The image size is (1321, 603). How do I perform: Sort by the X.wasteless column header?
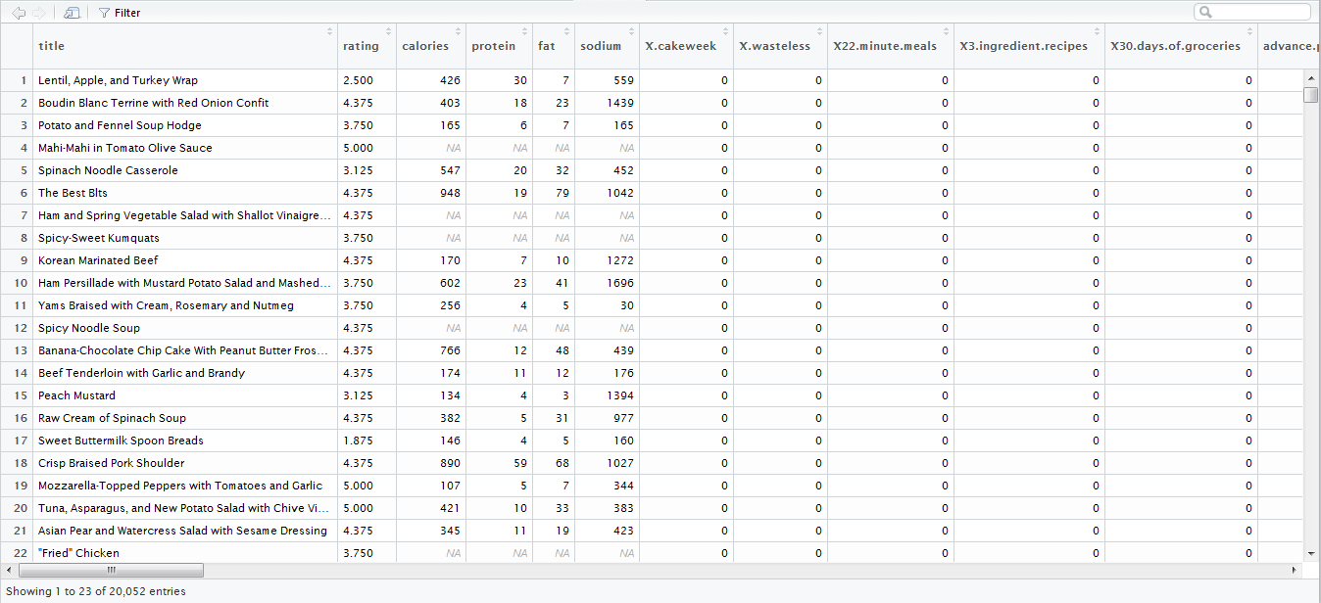click(x=781, y=46)
